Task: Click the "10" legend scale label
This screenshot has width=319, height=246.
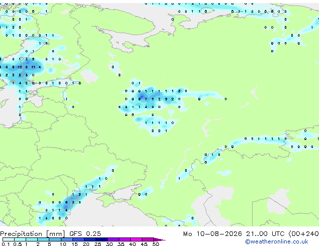Action: coord(63,244)
